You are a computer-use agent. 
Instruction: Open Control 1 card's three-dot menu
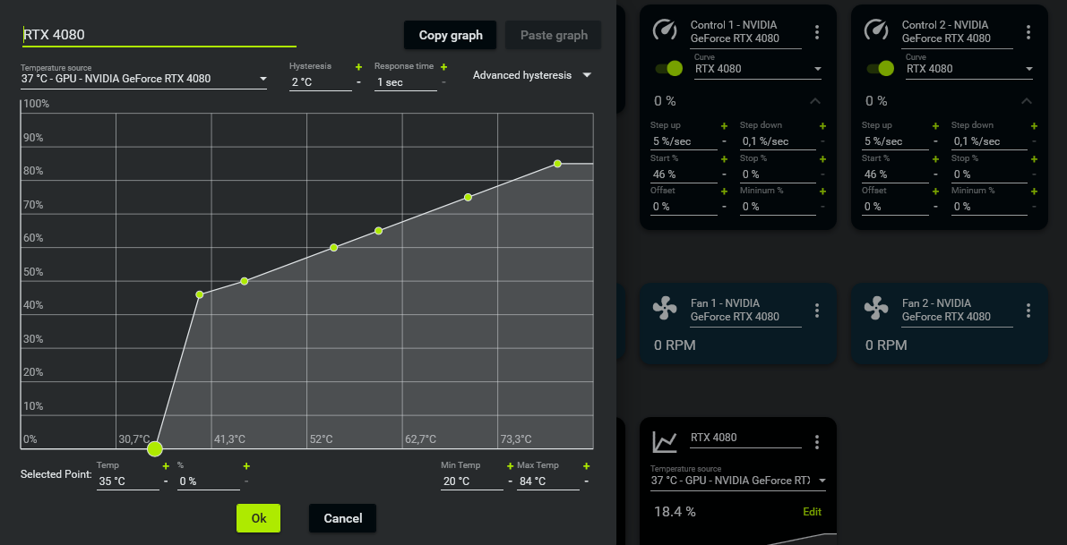(816, 32)
